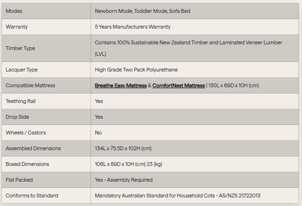The image size is (302, 206).
Task: Click the Wheels / Castors No value
Action: click(98, 133)
